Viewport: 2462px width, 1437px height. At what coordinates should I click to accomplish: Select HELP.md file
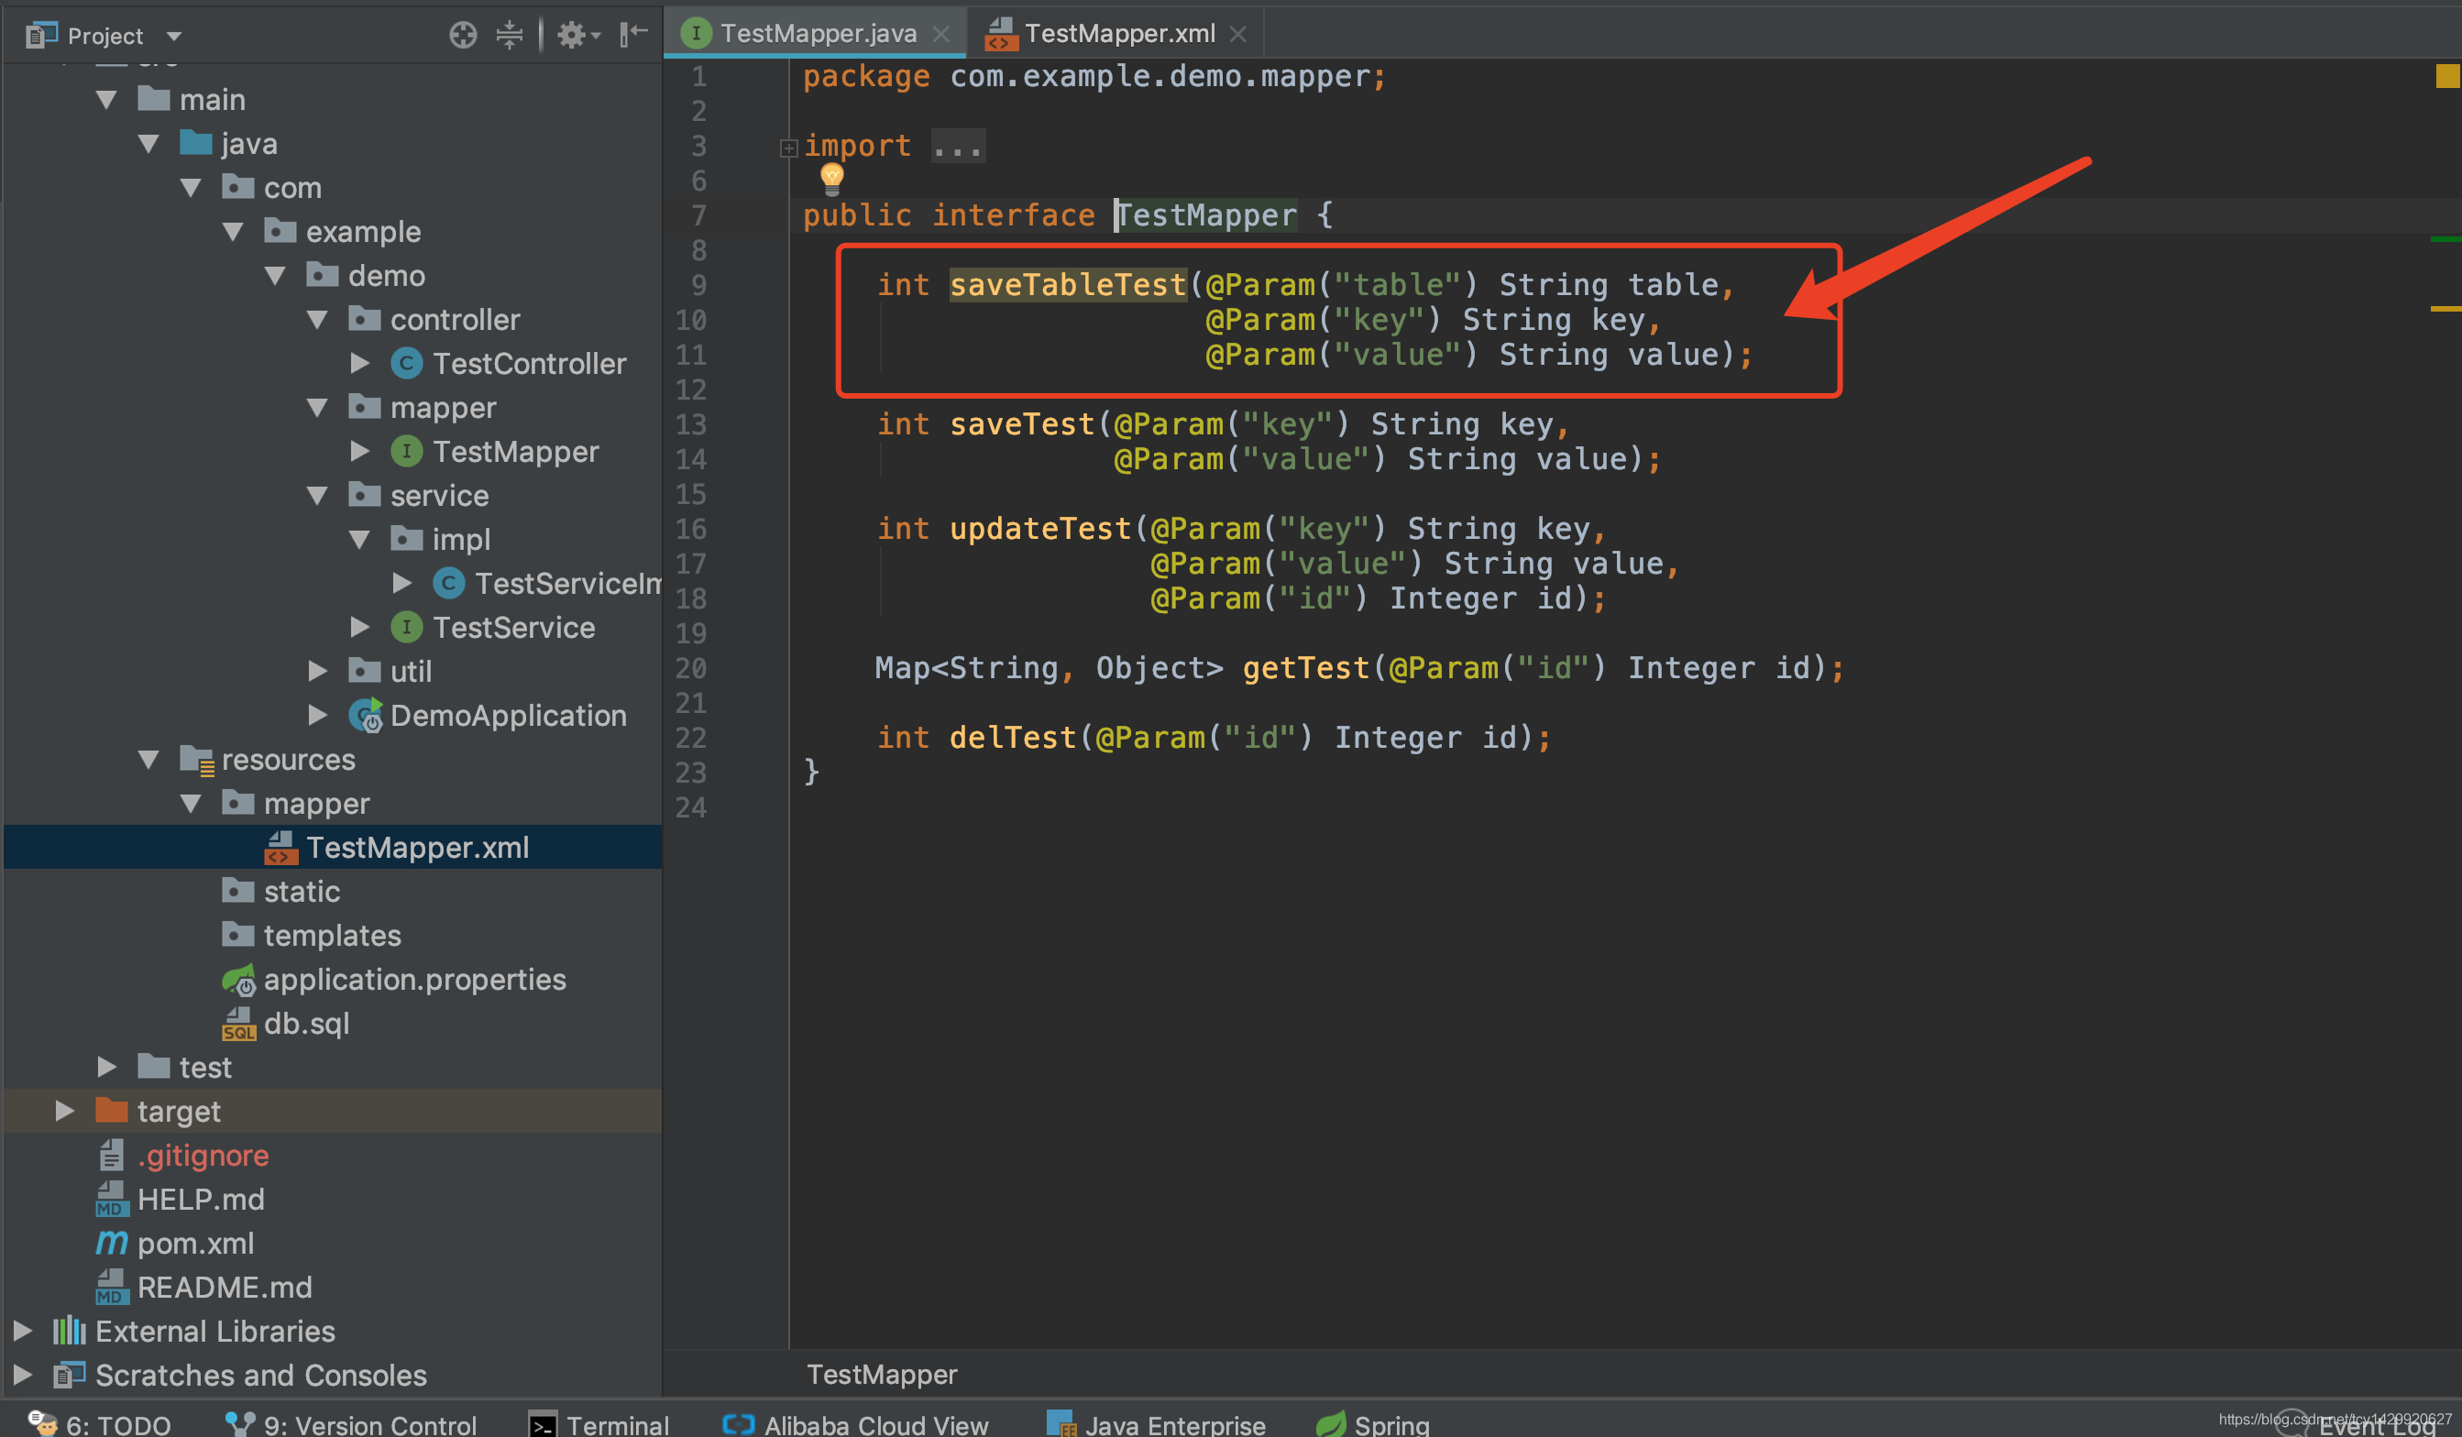(181, 1199)
